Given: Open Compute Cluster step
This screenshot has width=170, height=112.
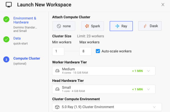Looking at the screenshot, I should click(27, 58).
